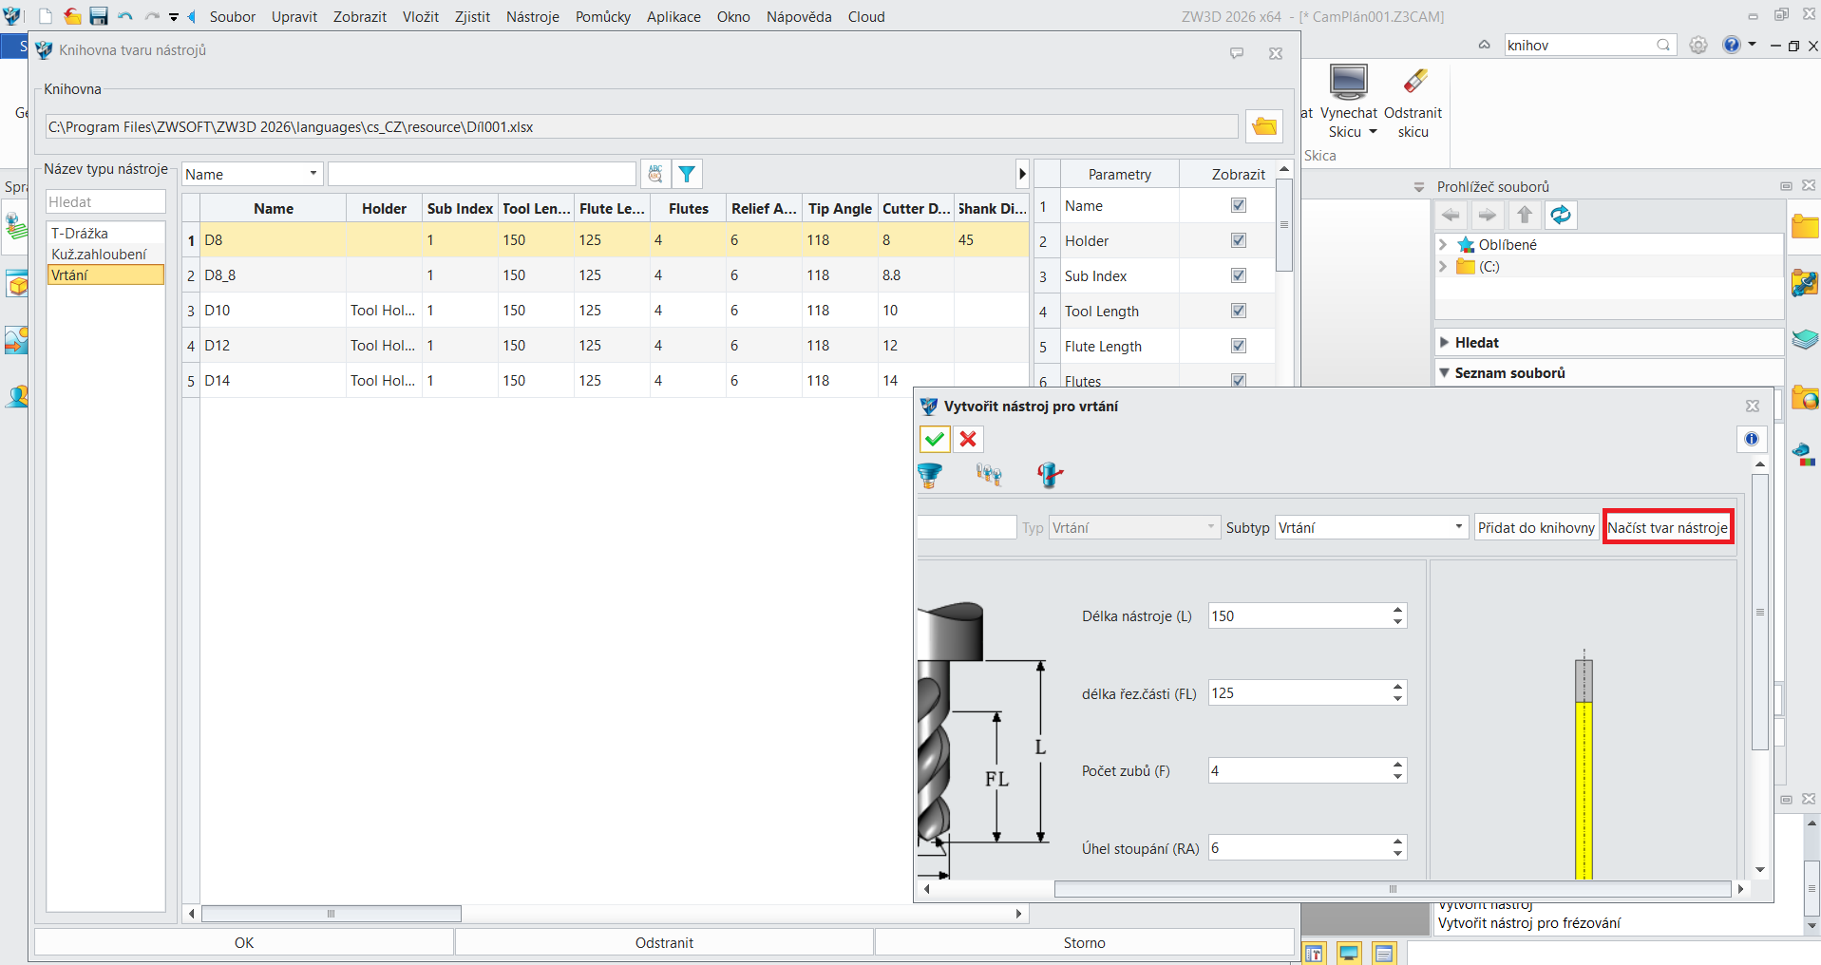Uncheck the Name parameter display checkbox
1821x965 pixels.
point(1239,205)
